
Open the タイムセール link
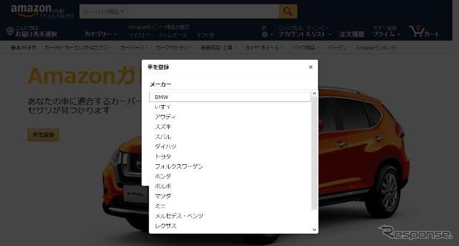(x=173, y=35)
